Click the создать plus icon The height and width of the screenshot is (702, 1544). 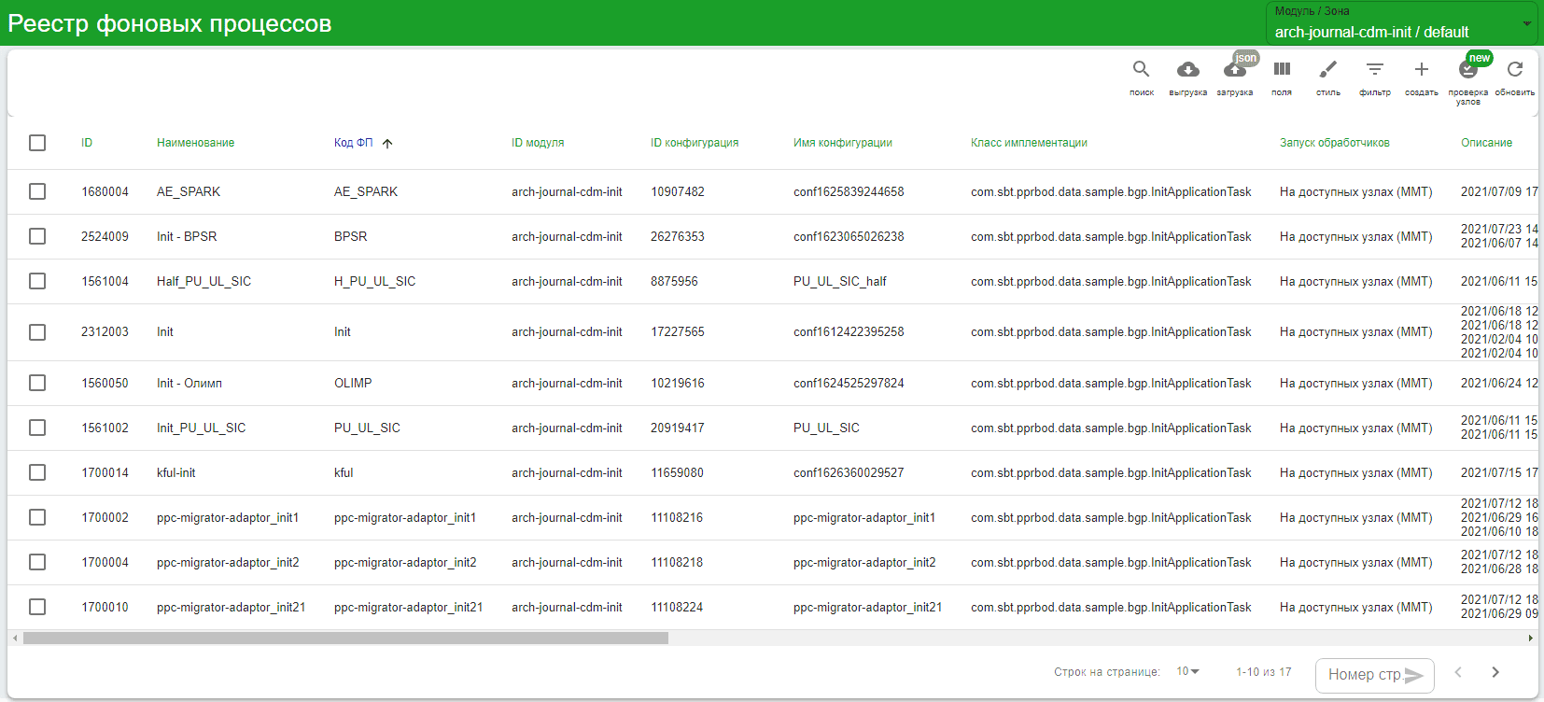(x=1421, y=70)
